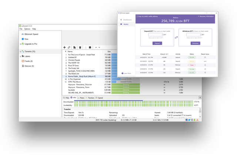This screenshot has height=155, width=237.
Task: Click the swap arrows between deposit and withdraw
Action: tap(176, 37)
